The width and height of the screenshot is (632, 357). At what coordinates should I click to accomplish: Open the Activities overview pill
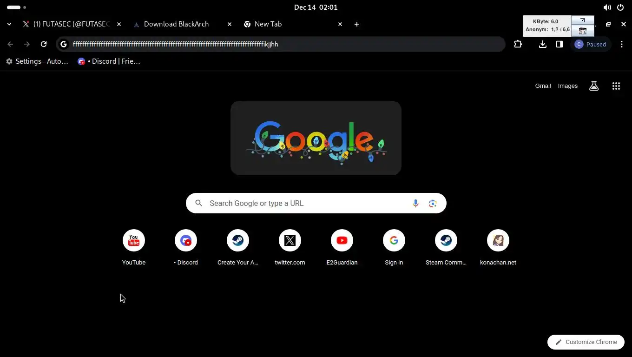[x=16, y=7]
